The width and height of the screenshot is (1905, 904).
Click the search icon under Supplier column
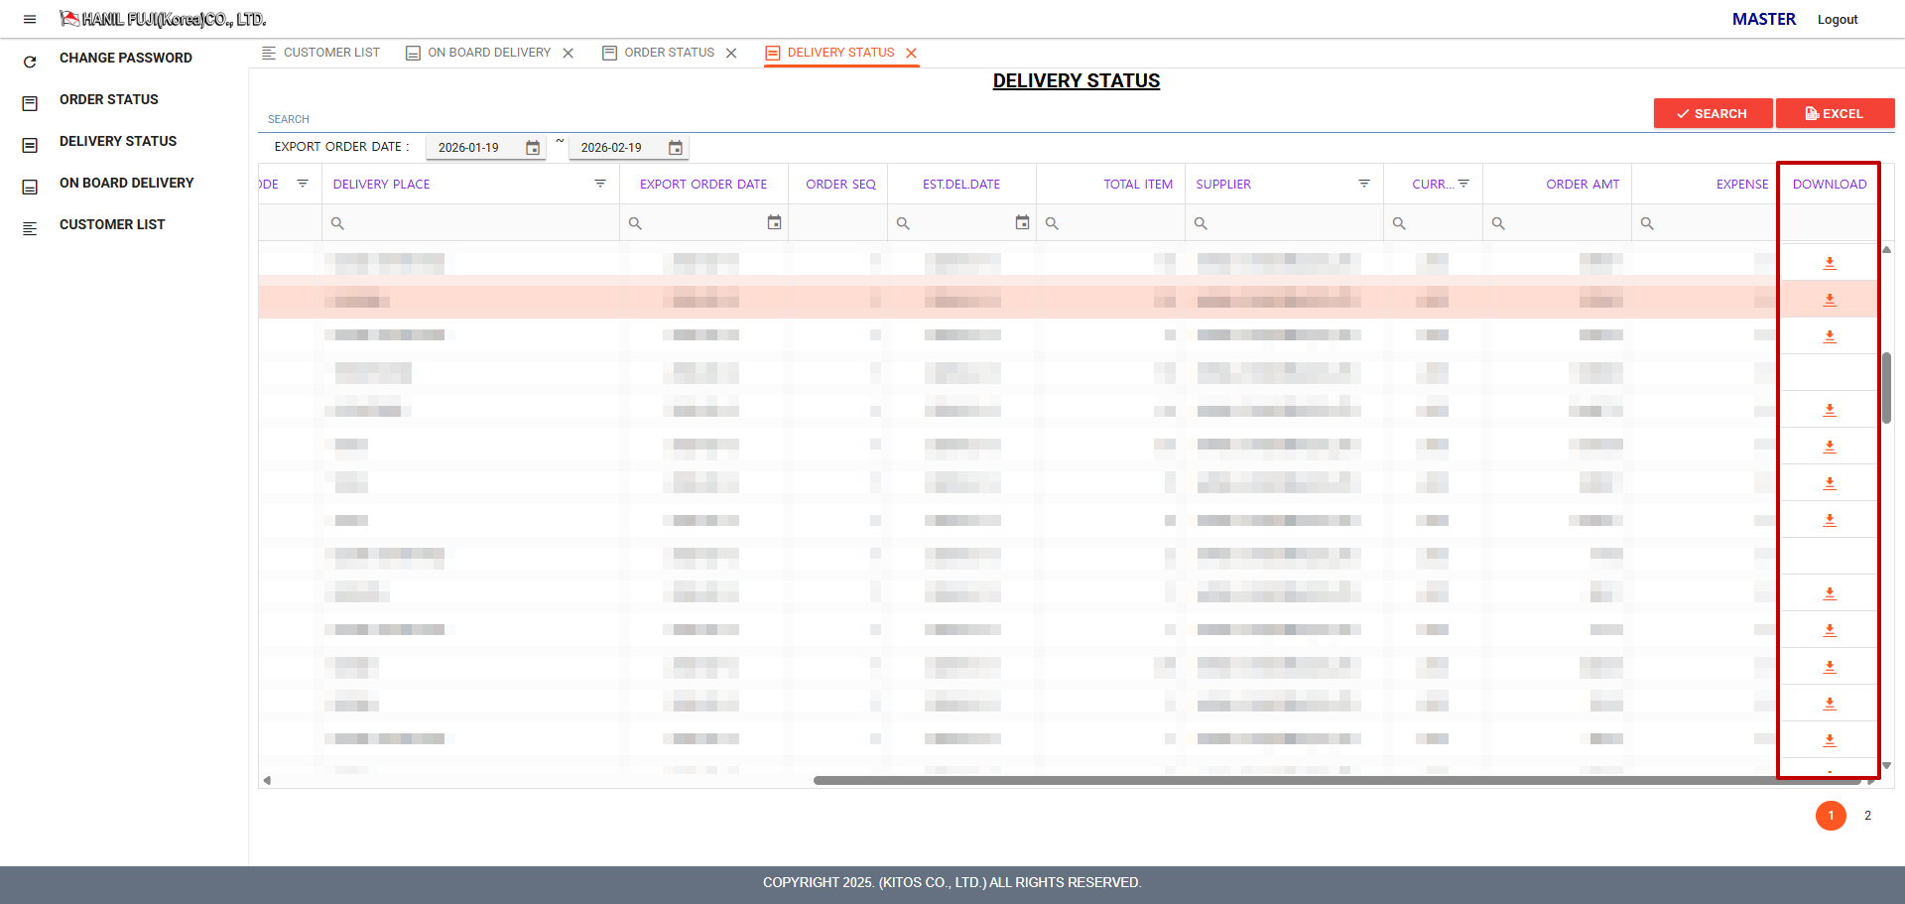[x=1201, y=223]
